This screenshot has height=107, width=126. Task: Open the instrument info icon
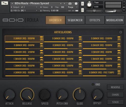pos(76,4)
